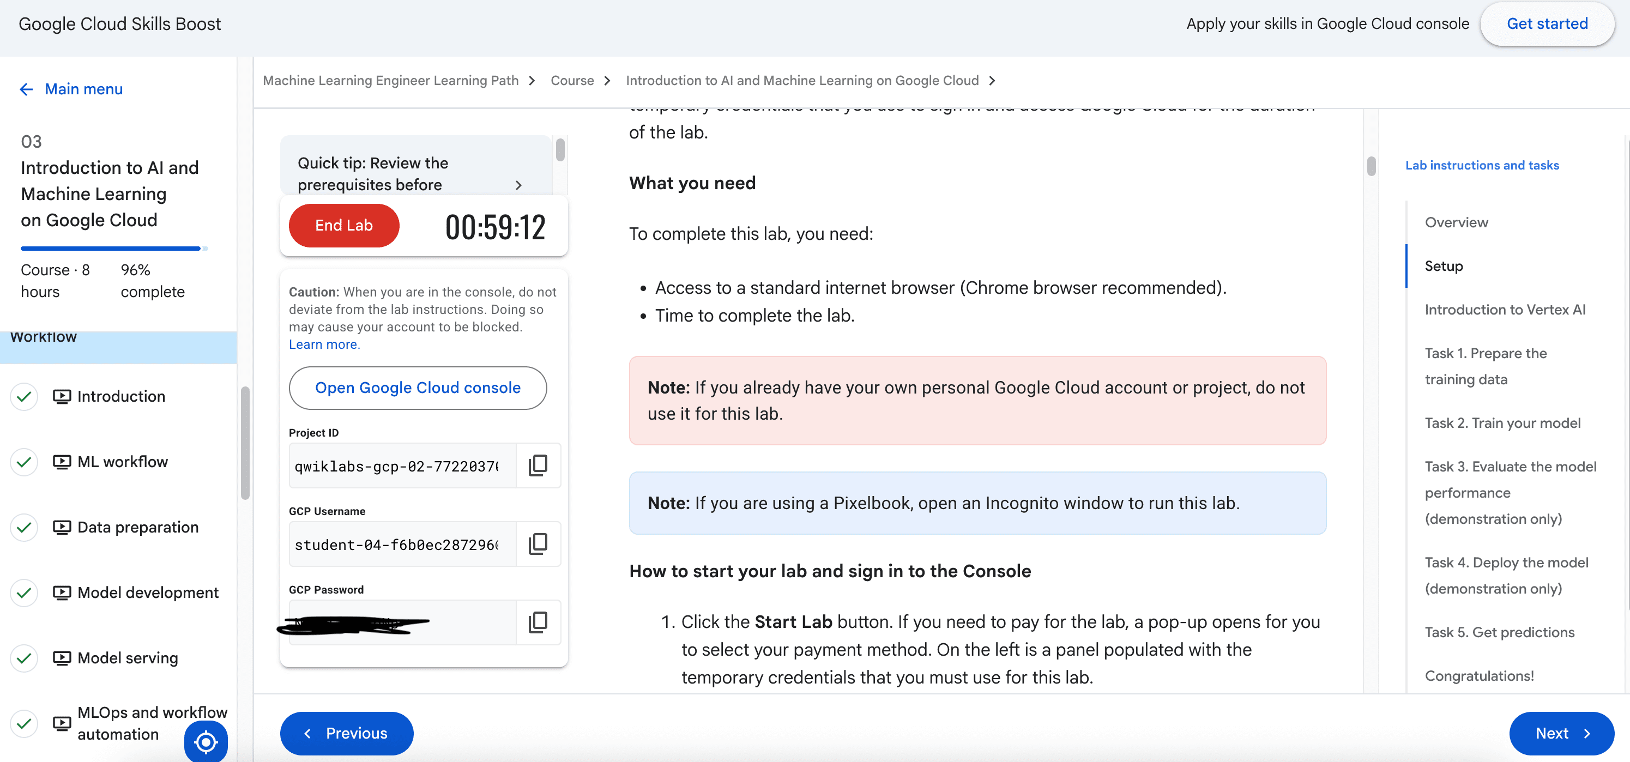The width and height of the screenshot is (1630, 762).
Task: Click the What you need heading
Action: tap(692, 183)
